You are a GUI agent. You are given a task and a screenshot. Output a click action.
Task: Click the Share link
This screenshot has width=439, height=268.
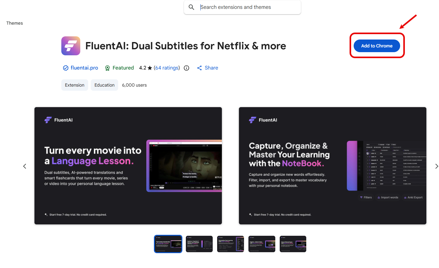[x=207, y=68]
